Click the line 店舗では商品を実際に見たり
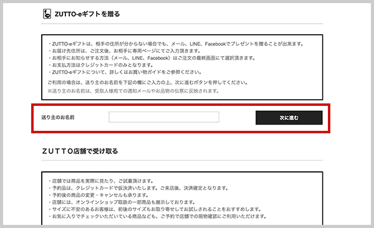 tap(101, 181)
